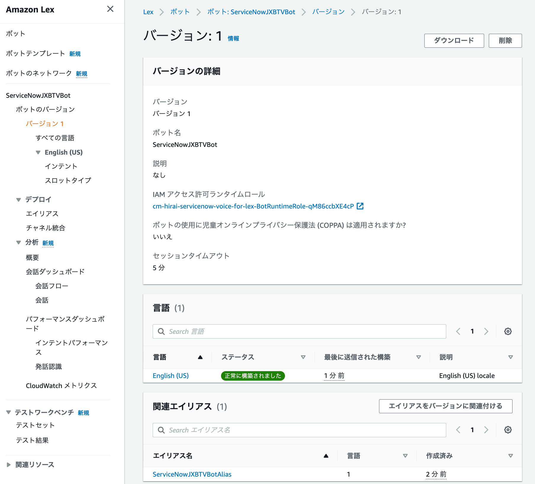Go to previous page of language table
The image size is (535, 484).
coord(458,331)
